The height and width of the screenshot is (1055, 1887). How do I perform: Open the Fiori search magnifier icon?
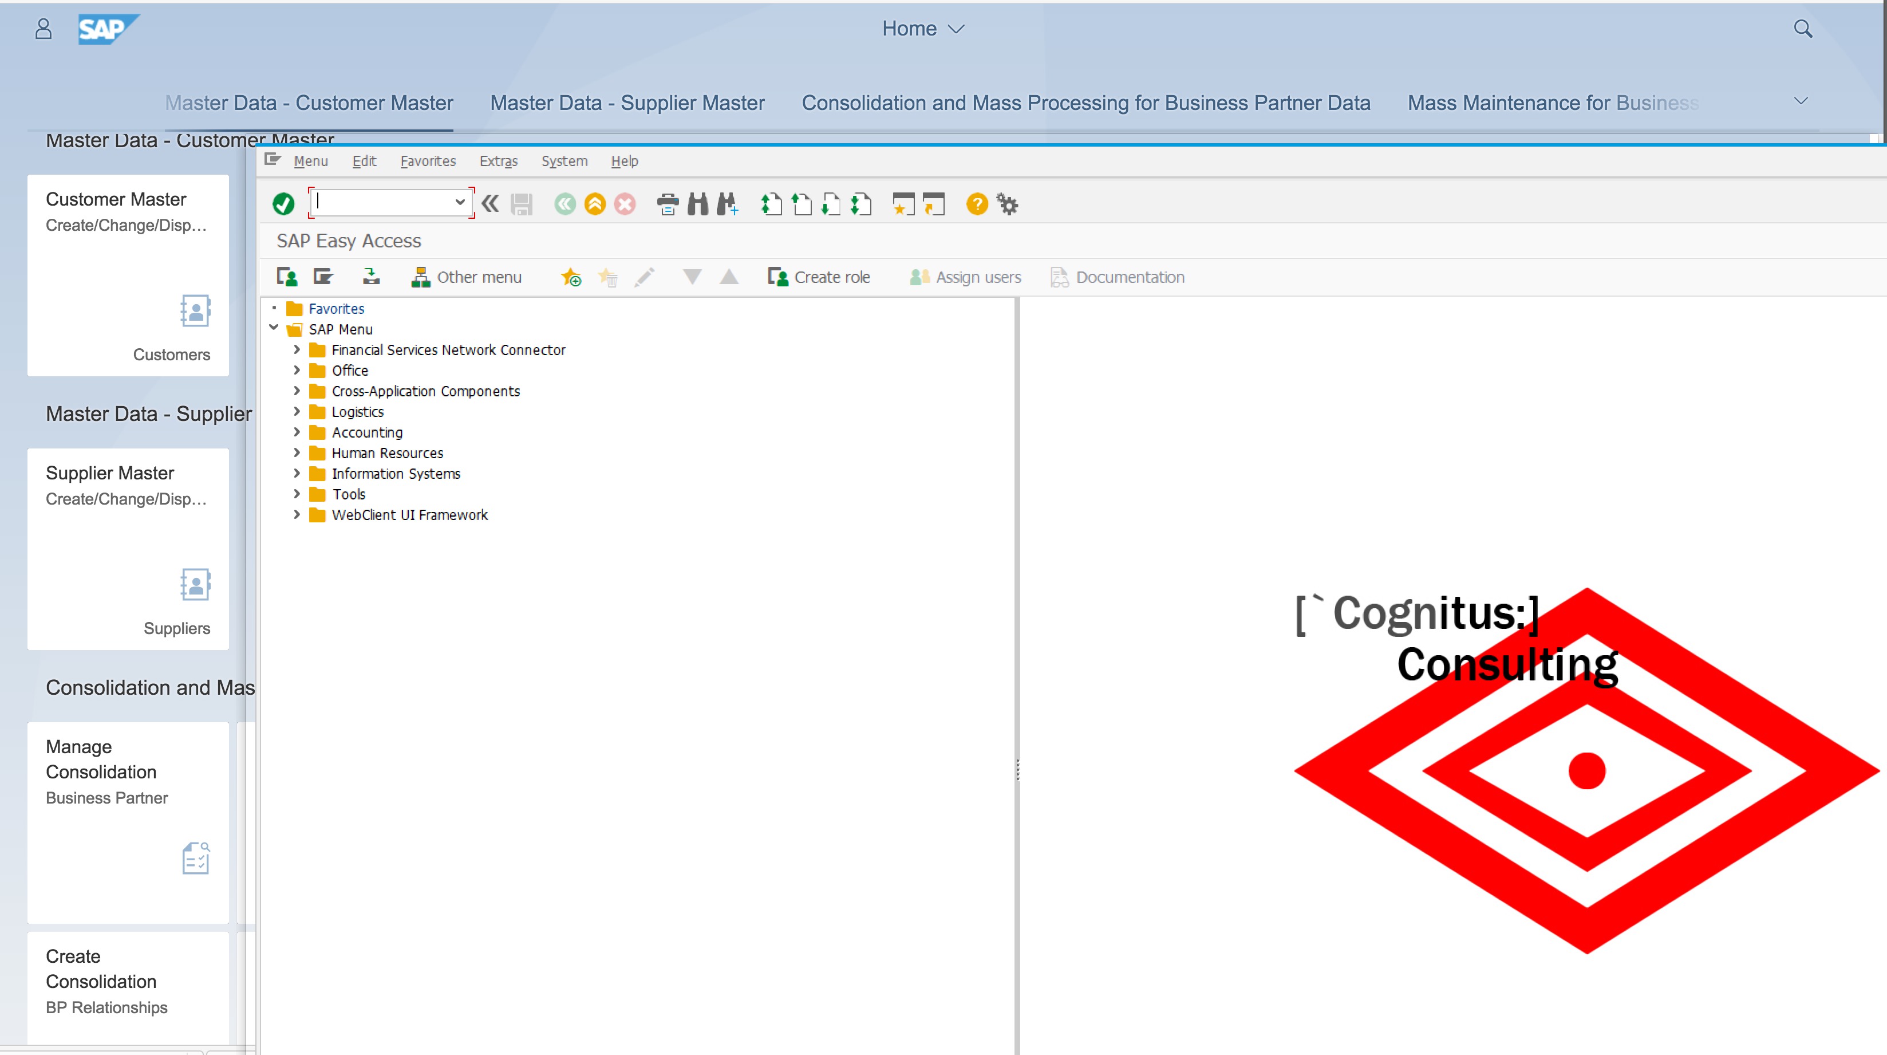point(1803,29)
